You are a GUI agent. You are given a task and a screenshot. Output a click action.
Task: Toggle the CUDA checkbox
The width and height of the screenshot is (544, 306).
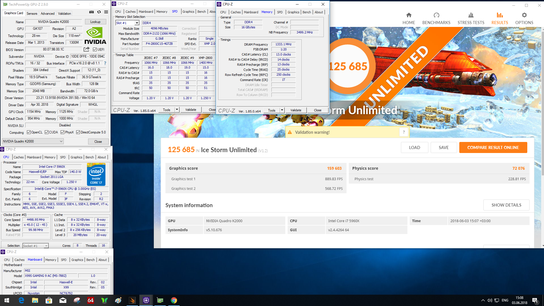[46, 132]
